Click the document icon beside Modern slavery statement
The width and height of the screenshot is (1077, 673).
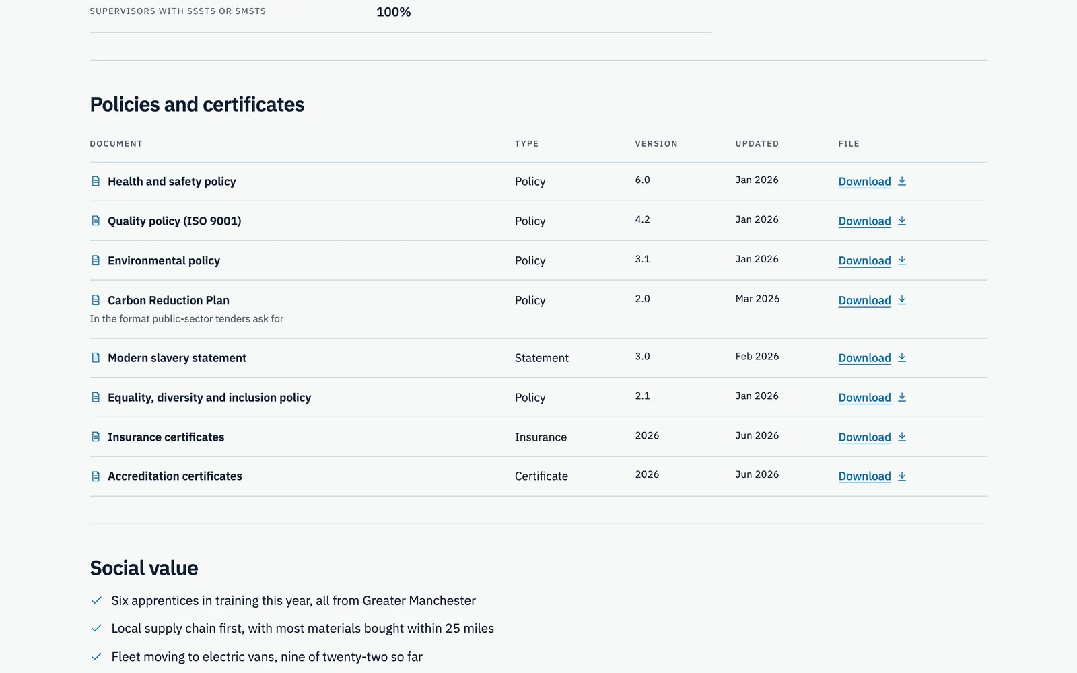tap(96, 358)
